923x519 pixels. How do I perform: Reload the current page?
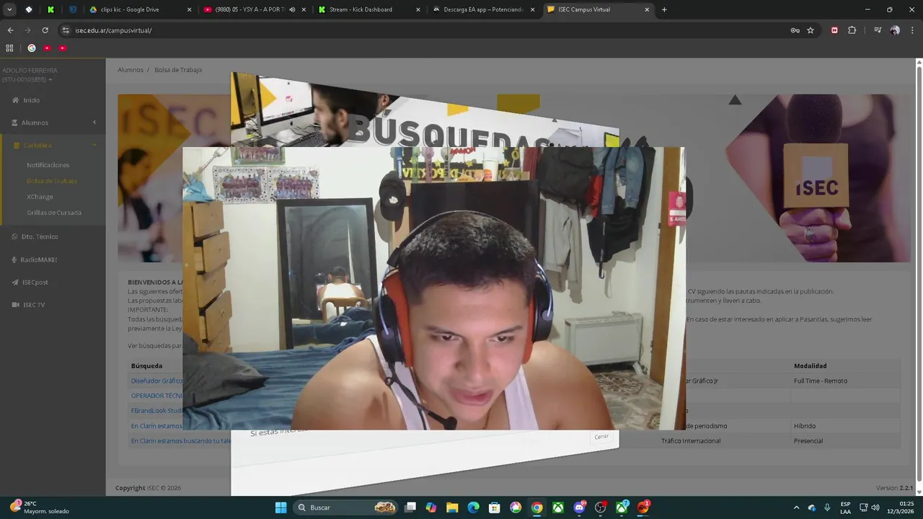pyautogui.click(x=45, y=30)
